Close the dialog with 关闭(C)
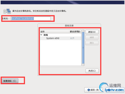Image resolution: width=125 pixels, height=94 pixels. pos(92,71)
